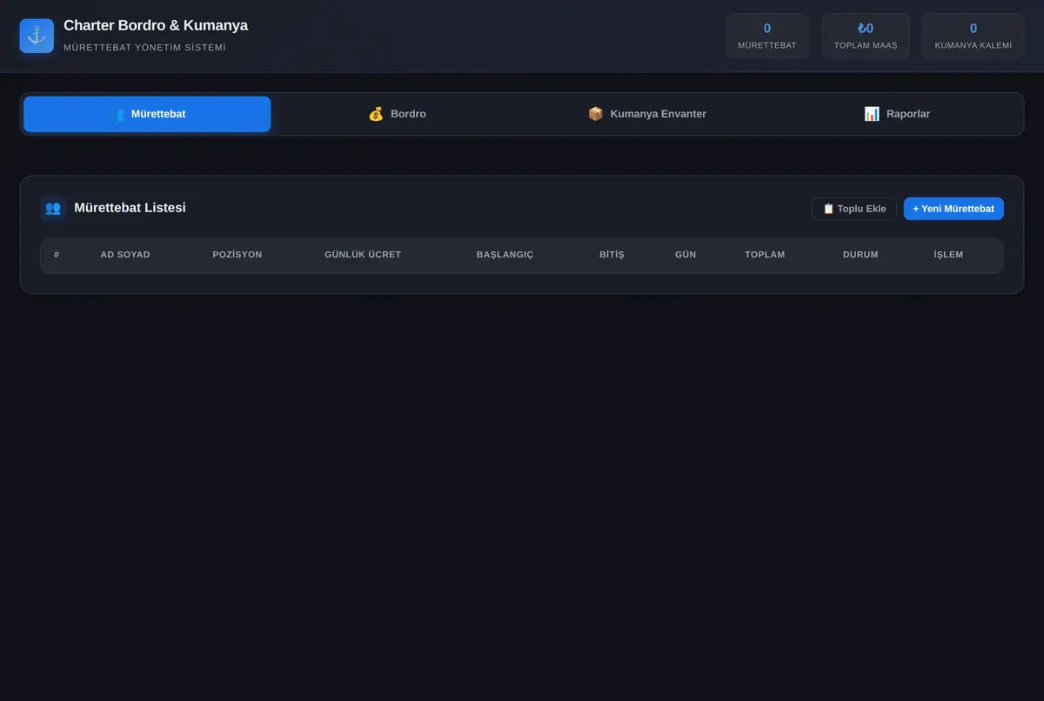Select the GÜNLÜK ÜCRET column header
The image size is (1044, 701).
363,255
